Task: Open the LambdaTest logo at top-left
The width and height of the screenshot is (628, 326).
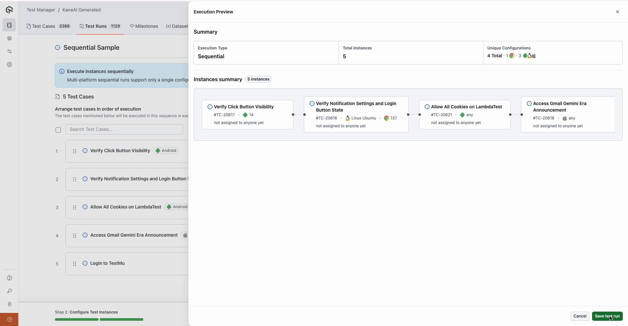Action: [9, 10]
